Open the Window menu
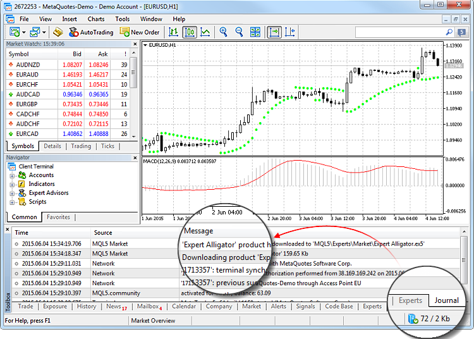The height and width of the screenshot is (339, 474). point(151,19)
